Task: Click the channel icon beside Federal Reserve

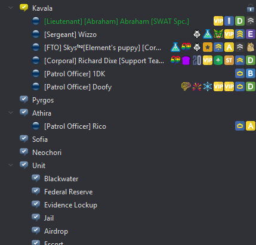Action: 36,191
